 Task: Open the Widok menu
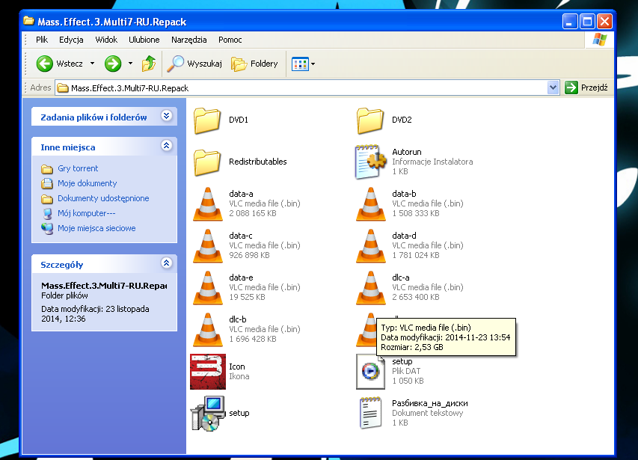point(106,40)
